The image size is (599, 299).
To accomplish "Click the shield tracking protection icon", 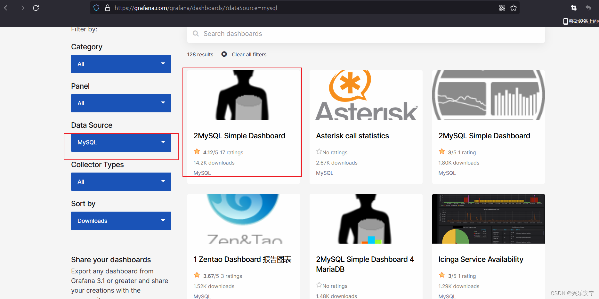I will (x=96, y=8).
